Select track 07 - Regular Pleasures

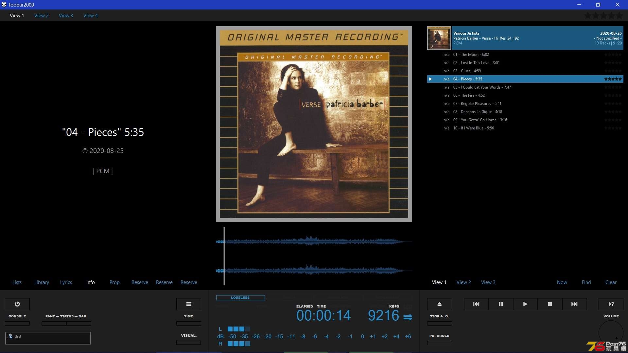click(525, 104)
